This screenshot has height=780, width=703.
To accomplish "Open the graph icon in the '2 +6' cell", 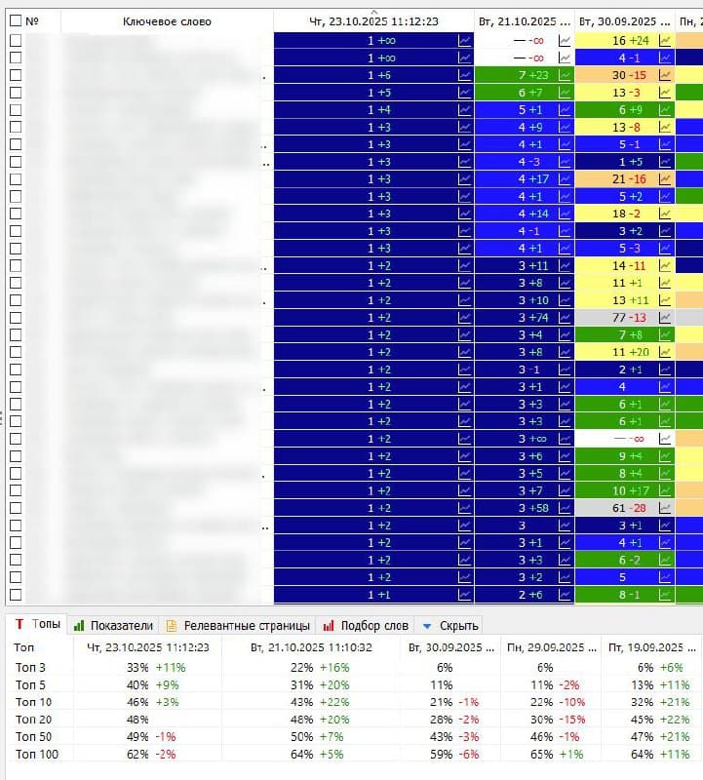I will click(x=565, y=595).
